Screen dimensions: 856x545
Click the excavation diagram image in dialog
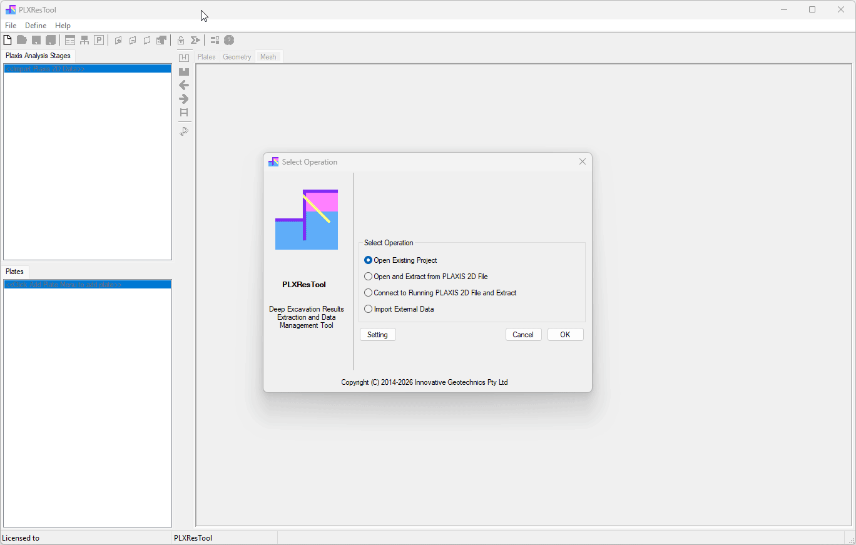[307, 220]
